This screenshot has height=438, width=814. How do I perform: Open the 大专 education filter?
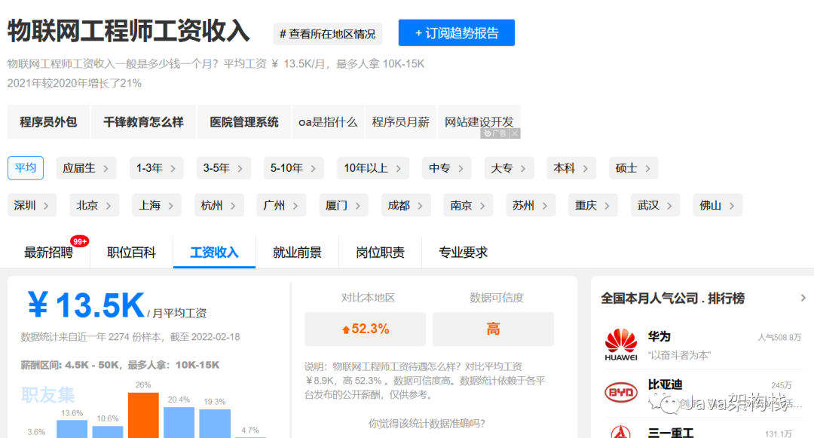(x=509, y=168)
